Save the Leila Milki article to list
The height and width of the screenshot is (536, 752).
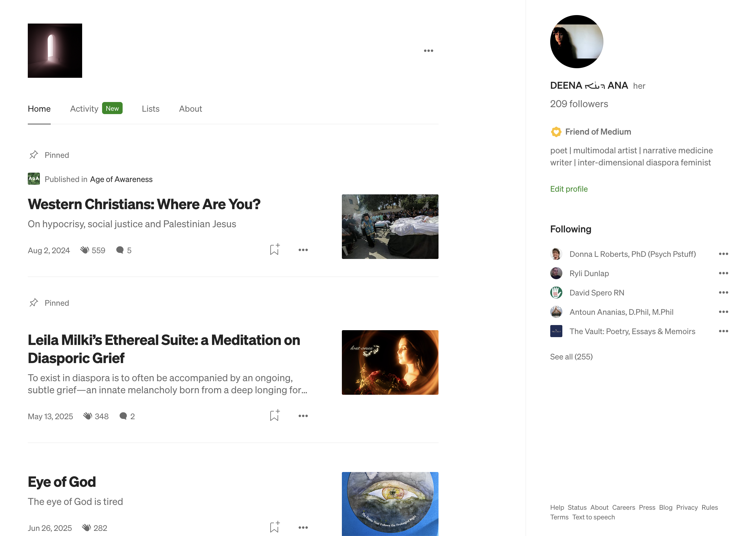click(275, 416)
